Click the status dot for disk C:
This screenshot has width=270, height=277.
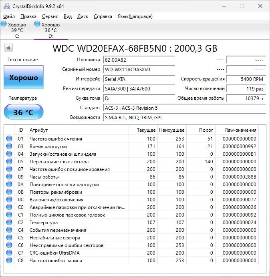click(4, 24)
